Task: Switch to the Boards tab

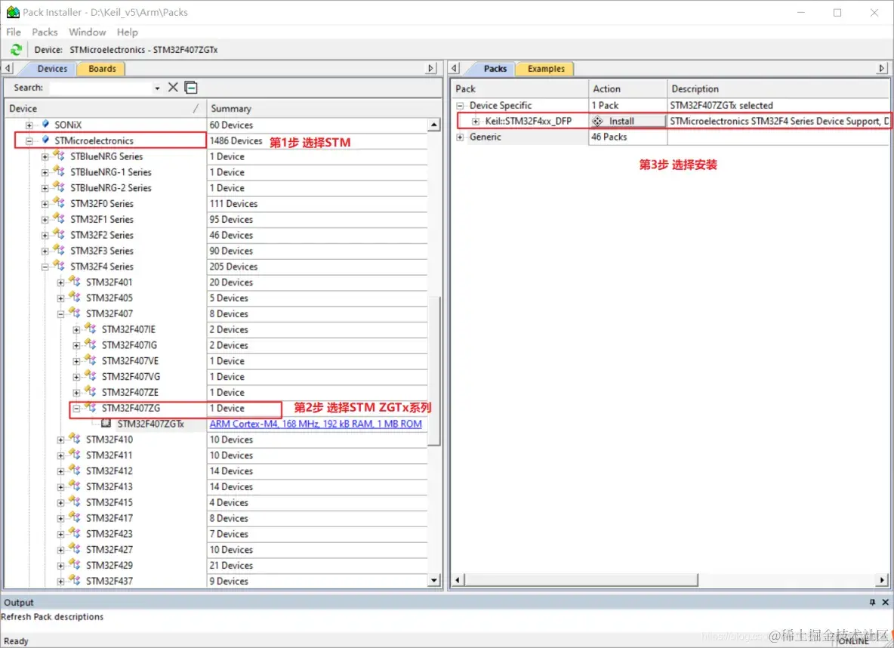Action: tap(102, 69)
